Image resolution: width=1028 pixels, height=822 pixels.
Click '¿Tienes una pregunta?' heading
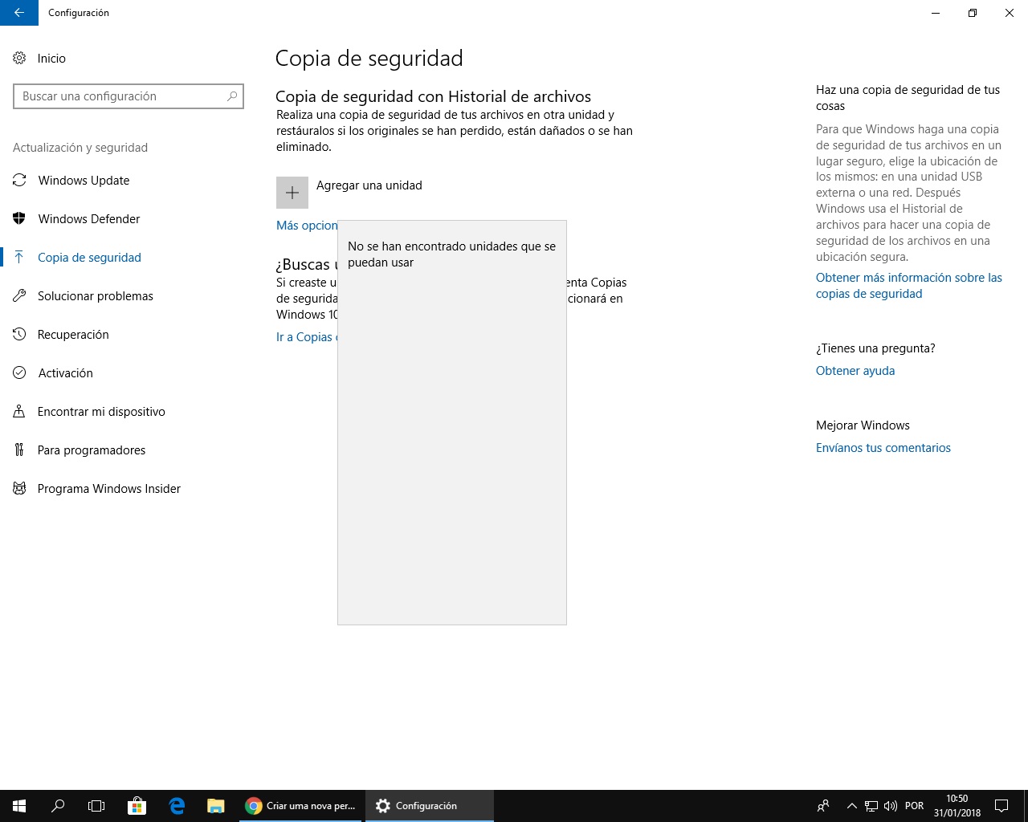click(x=875, y=348)
